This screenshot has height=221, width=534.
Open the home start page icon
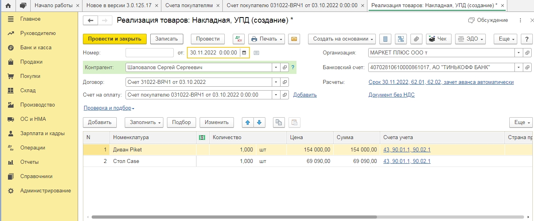[x=8, y=6]
